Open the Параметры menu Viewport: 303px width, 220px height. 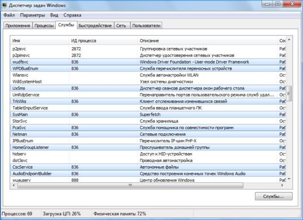[x=33, y=15]
